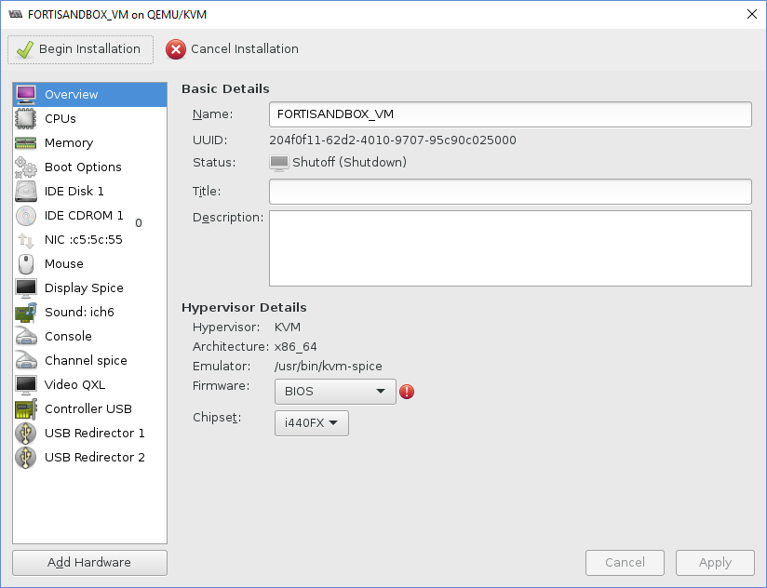The image size is (767, 588).
Task: Open the Mouse hardware entry
Action: click(90, 264)
